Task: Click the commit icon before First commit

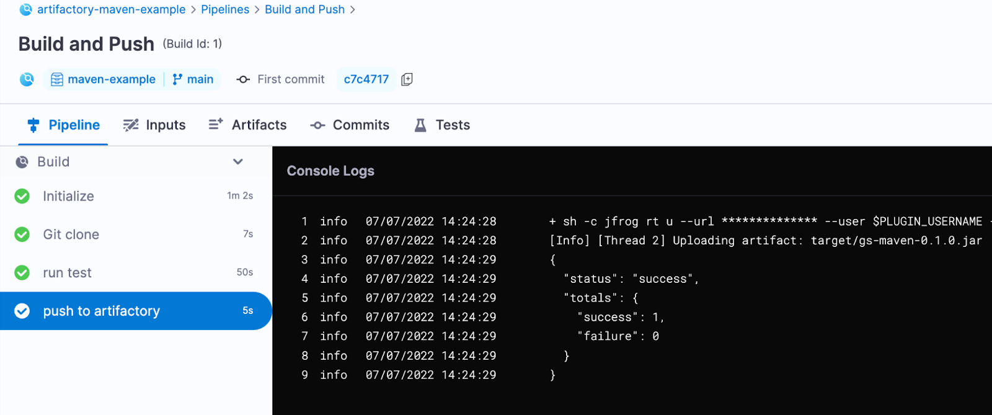Action: point(243,79)
